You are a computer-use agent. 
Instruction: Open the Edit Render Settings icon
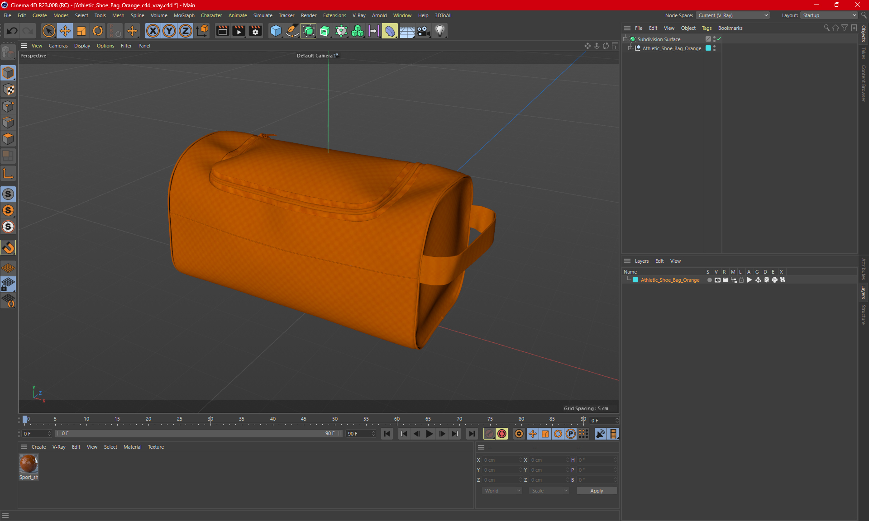[255, 31]
